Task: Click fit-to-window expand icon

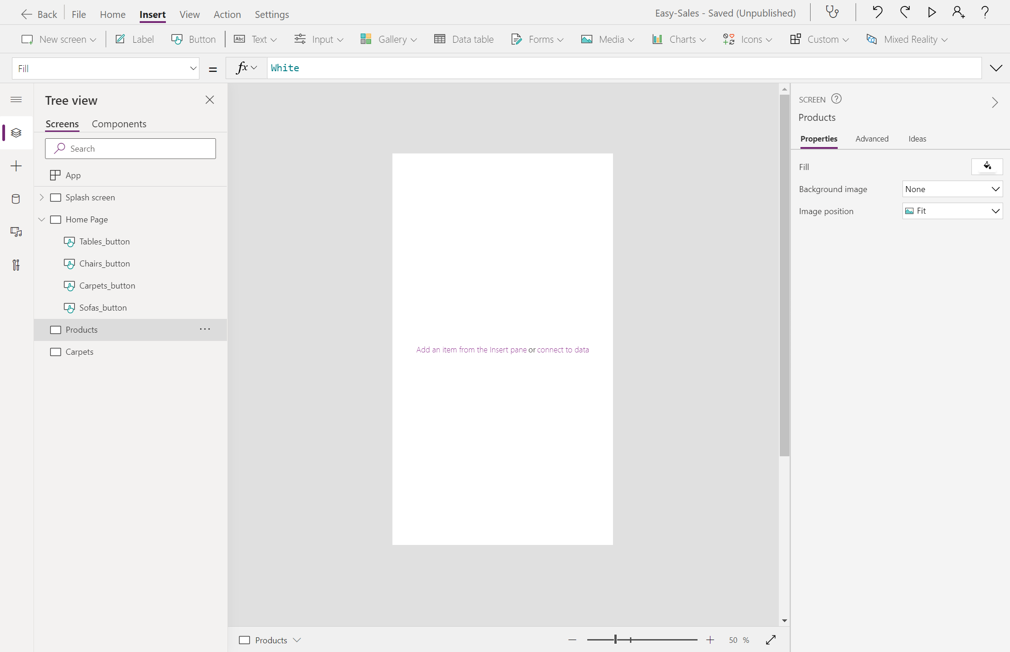Action: click(x=771, y=640)
